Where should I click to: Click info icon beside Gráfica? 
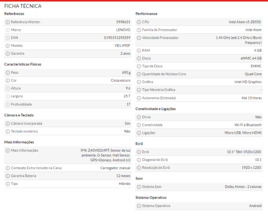tap(139, 82)
